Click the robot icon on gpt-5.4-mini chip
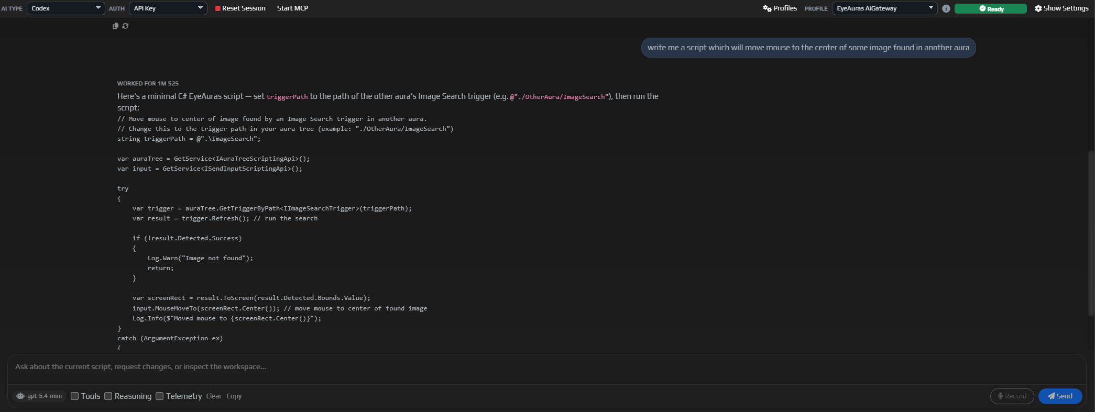Screen dimensions: 1095x412 pyautogui.click(x=20, y=396)
